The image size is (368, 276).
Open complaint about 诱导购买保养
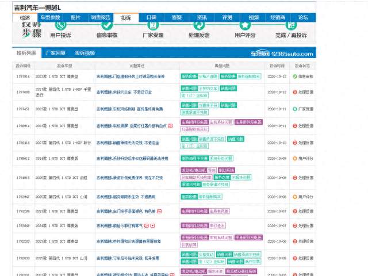131,76
